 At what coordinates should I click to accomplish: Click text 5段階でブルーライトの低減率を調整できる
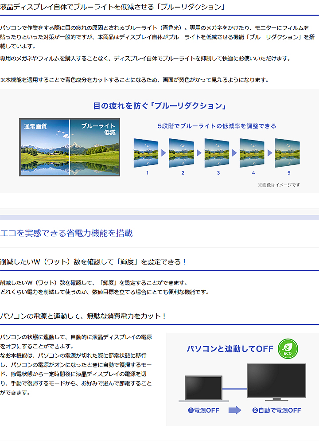click(x=217, y=126)
